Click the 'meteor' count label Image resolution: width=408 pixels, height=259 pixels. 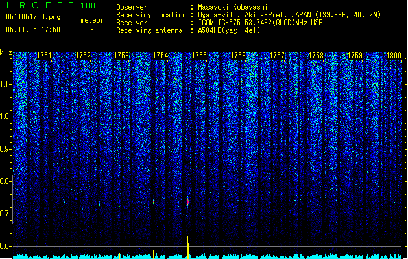pos(92,20)
